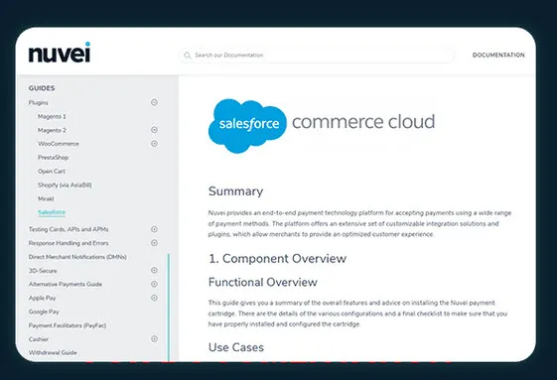Open the Open Cart page
Viewport: 557px width, 380px height.
(x=52, y=172)
